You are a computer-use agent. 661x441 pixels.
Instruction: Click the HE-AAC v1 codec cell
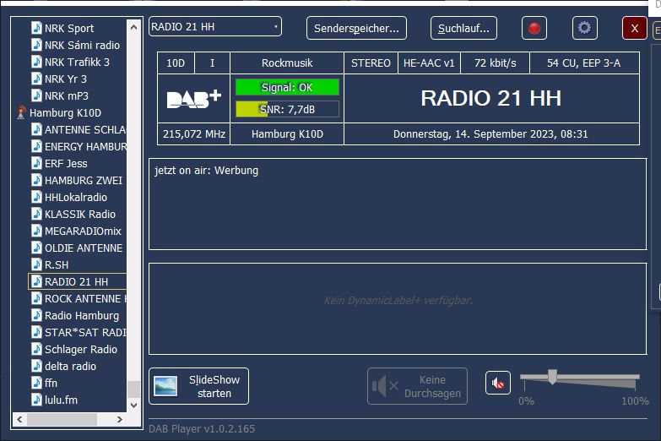pyautogui.click(x=429, y=63)
